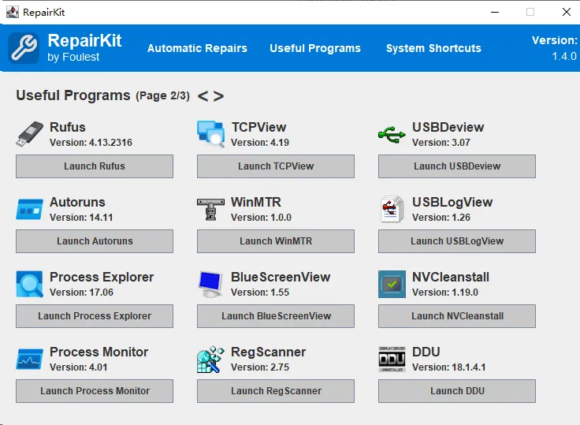Click the 'Version: 1.26' USBLogView text

pos(441,218)
